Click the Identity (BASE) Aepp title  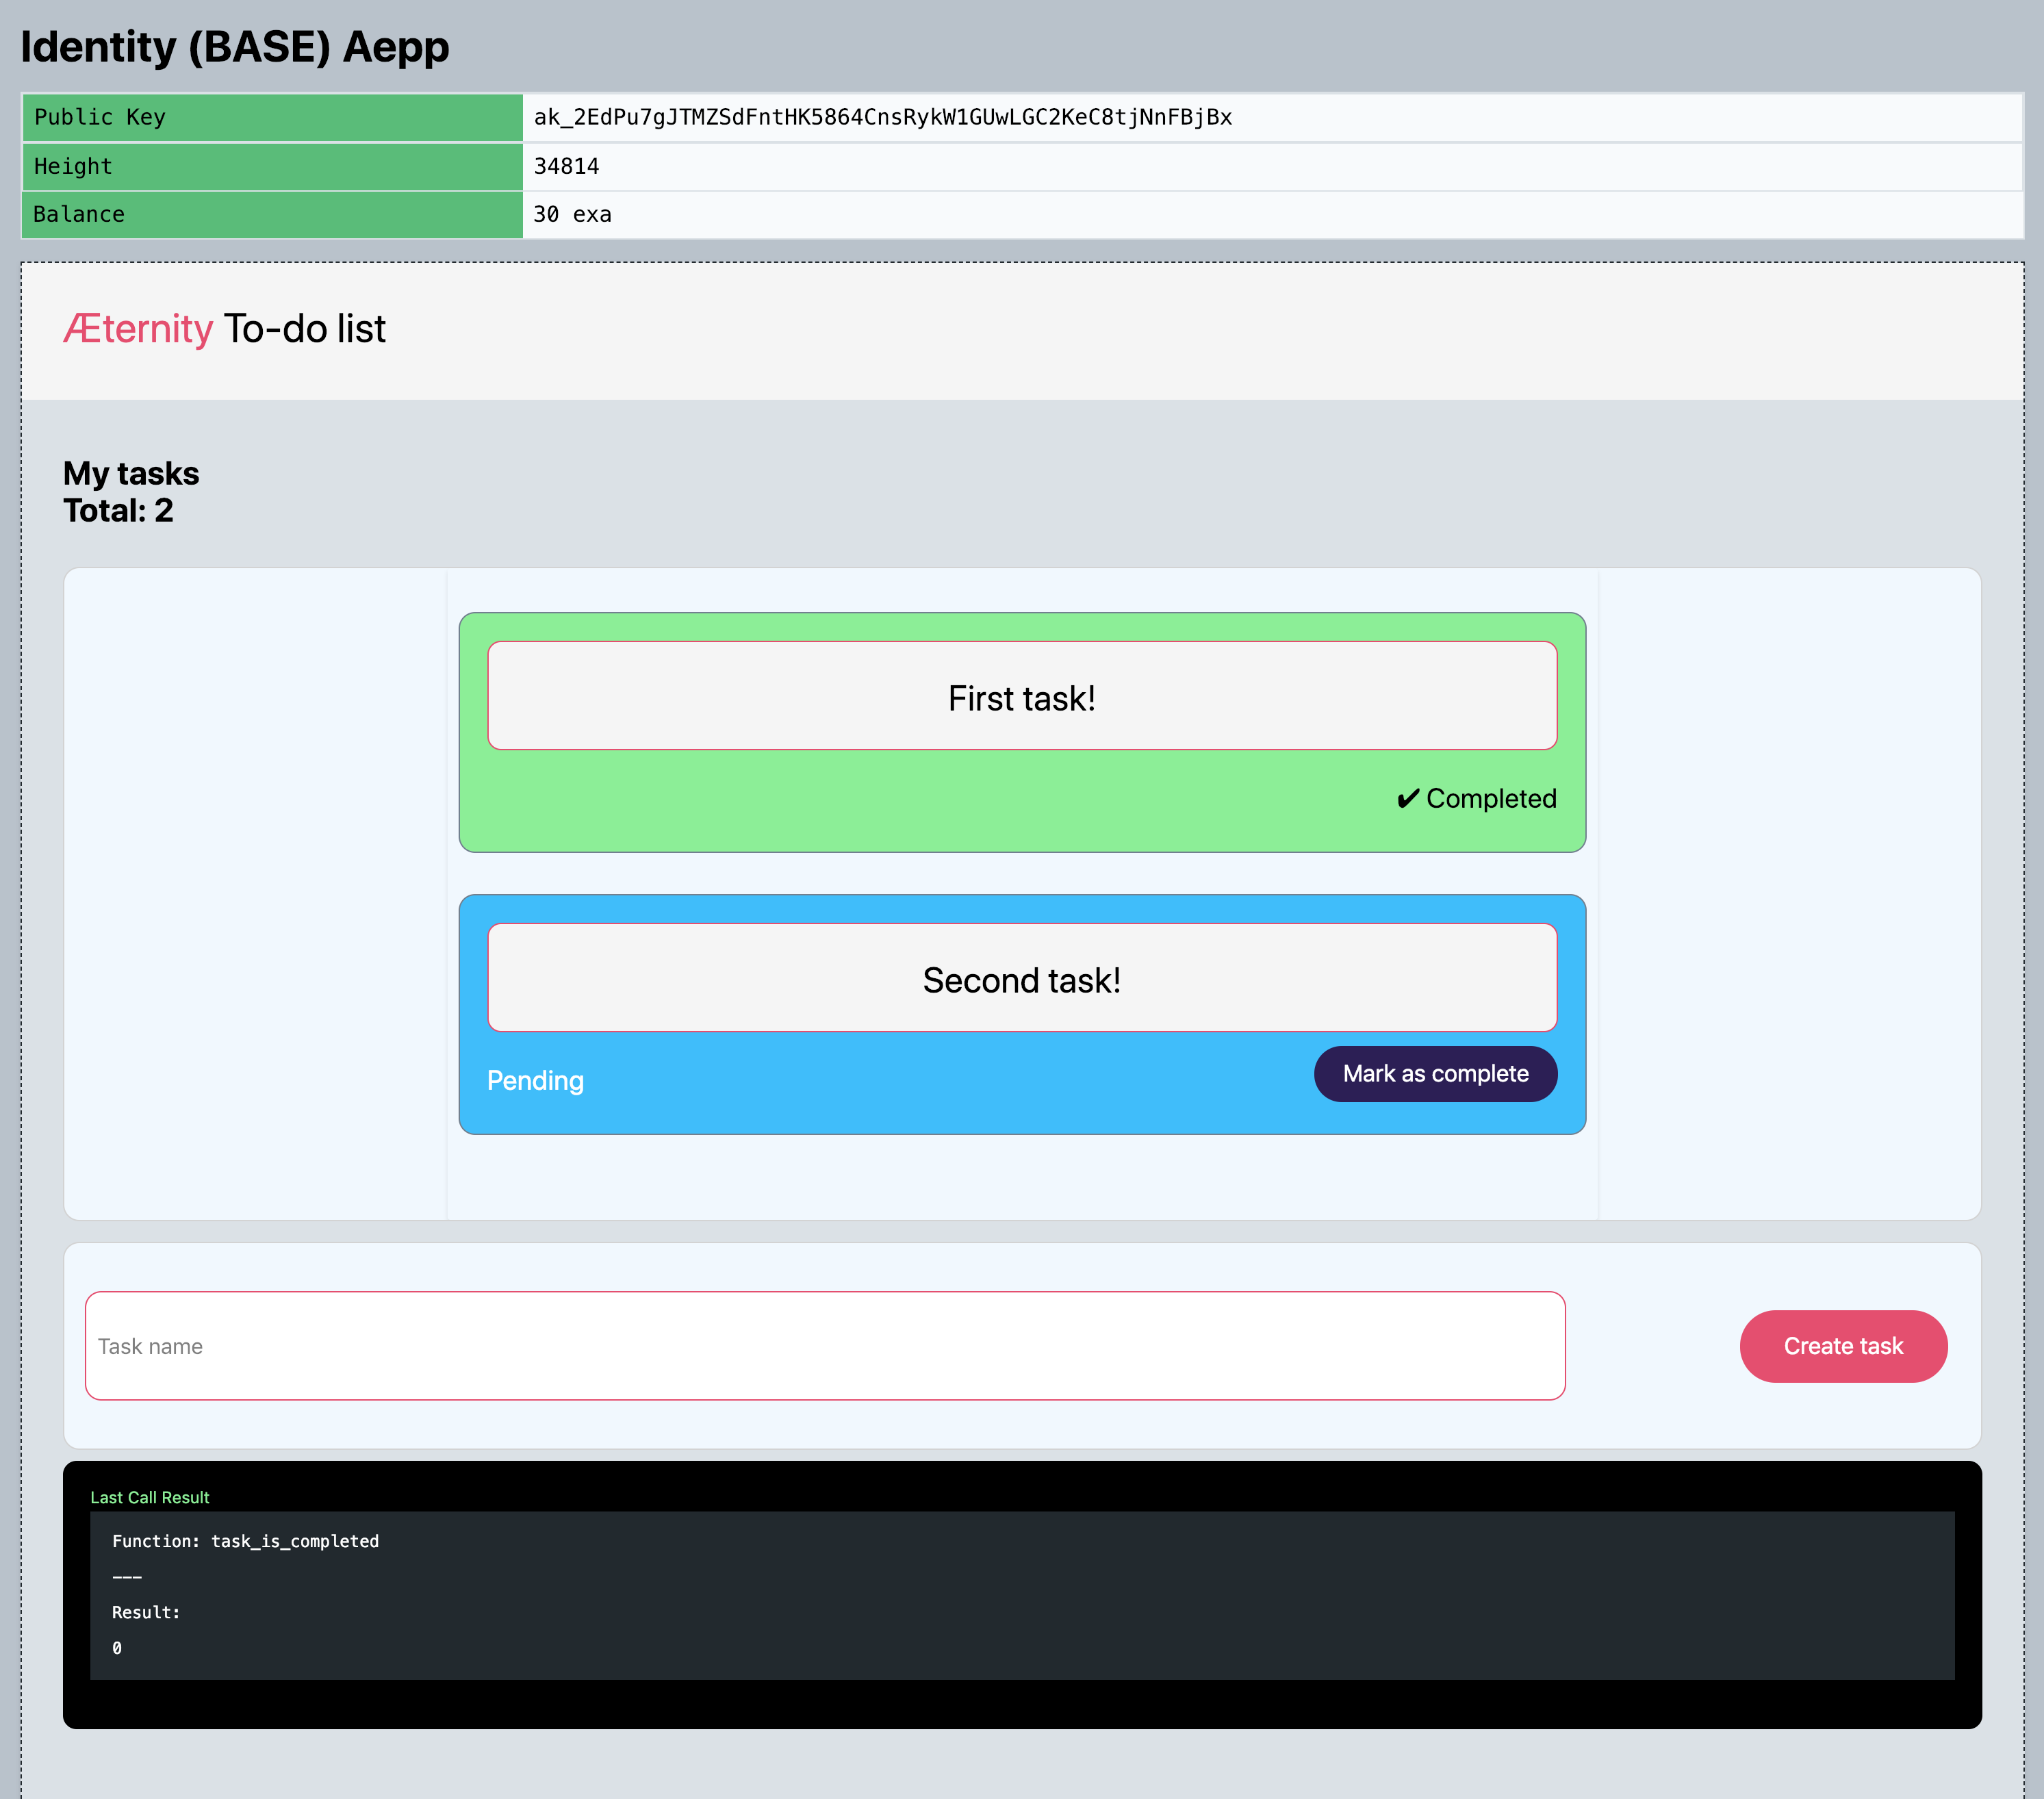click(x=235, y=47)
